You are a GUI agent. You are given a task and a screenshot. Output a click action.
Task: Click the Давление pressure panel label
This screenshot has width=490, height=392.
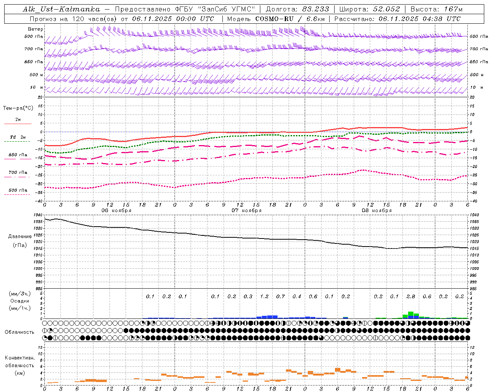tap(20, 237)
